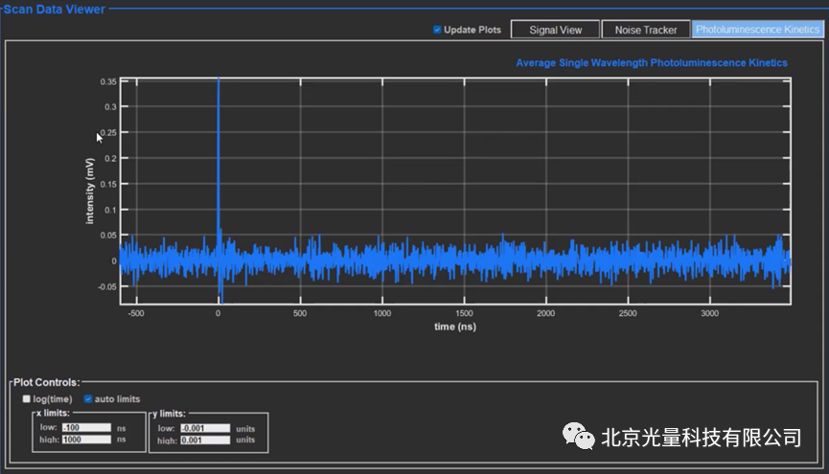Image resolution: width=829 pixels, height=474 pixels.
Task: Click the -500 tick label on time axis
Action: tap(136, 313)
